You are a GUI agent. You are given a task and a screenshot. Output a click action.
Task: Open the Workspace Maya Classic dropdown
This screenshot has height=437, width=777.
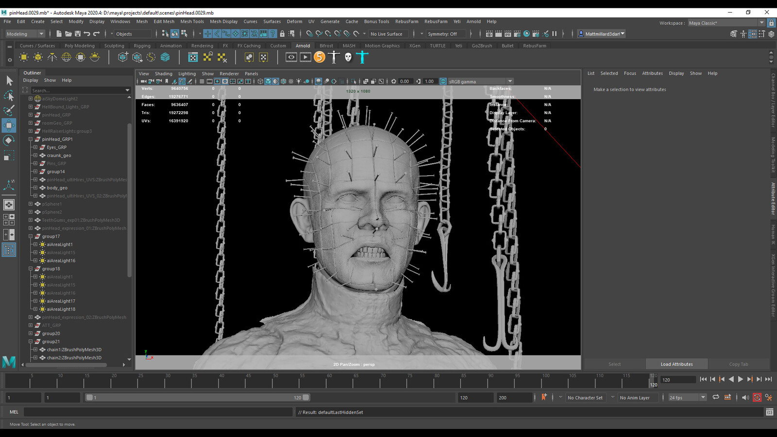coord(726,23)
